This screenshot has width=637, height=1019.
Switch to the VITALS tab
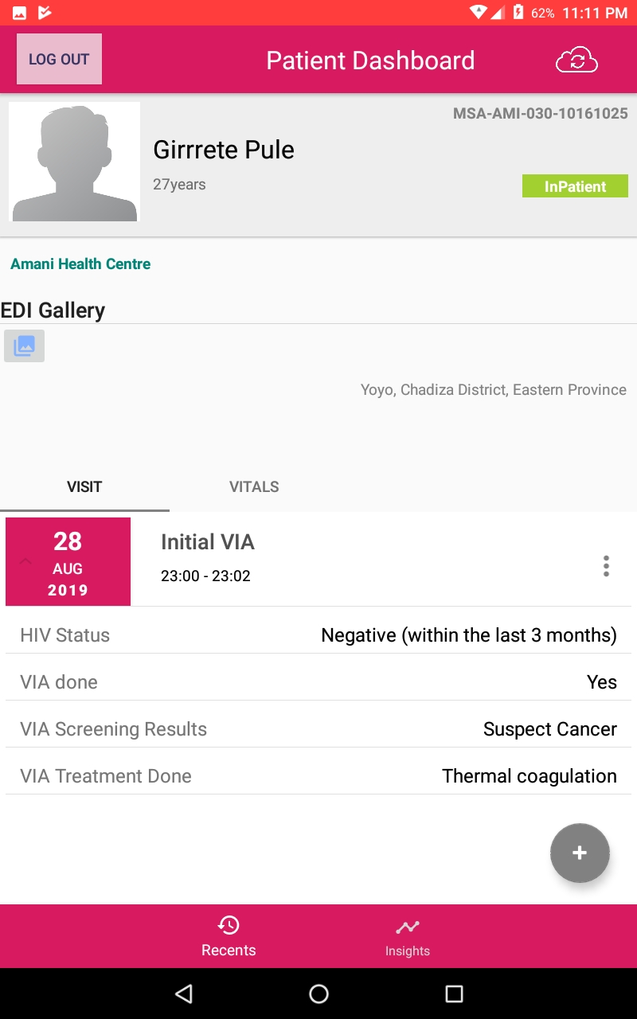click(254, 486)
